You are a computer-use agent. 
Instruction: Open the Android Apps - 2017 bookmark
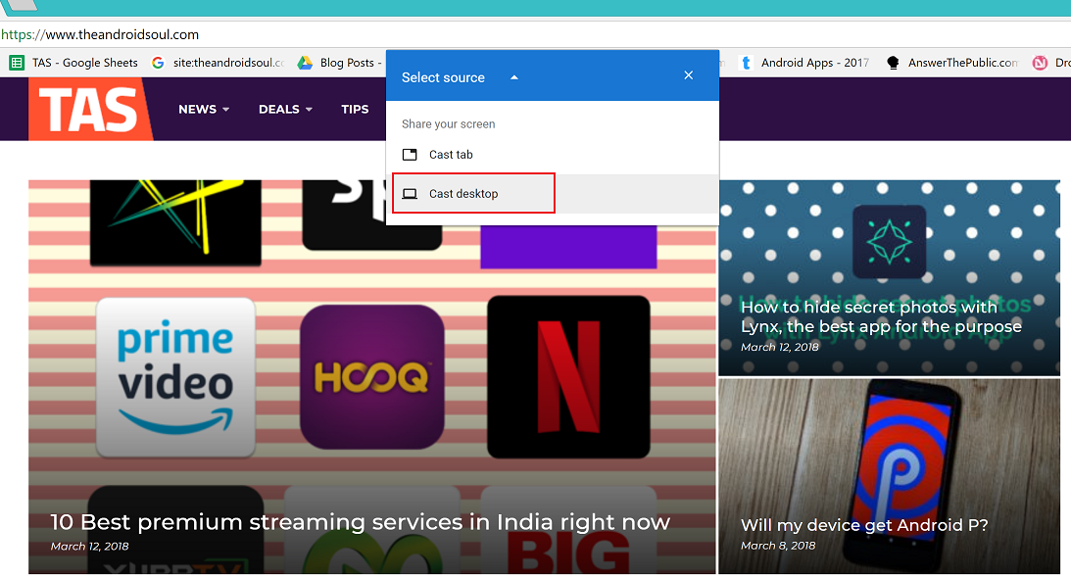[x=804, y=63]
